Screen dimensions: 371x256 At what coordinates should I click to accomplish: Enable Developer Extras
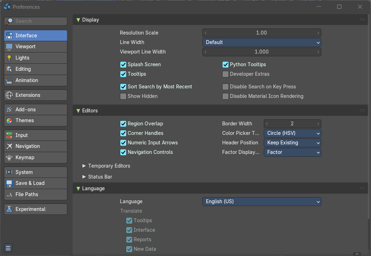[225, 74]
